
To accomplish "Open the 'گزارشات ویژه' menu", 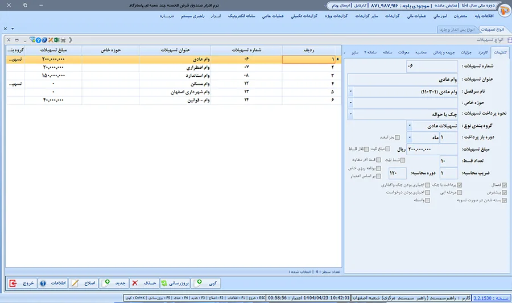I will coord(336,16).
